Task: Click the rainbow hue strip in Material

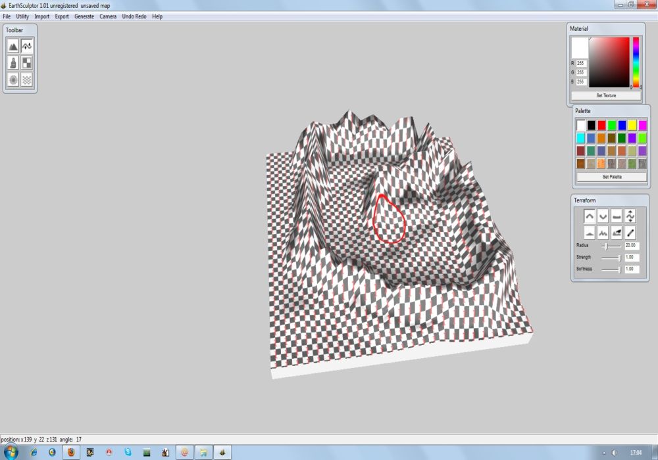Action: pos(636,62)
